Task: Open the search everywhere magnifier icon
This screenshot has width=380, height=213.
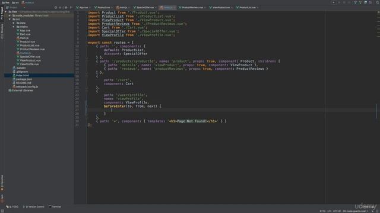Action: point(378,2)
